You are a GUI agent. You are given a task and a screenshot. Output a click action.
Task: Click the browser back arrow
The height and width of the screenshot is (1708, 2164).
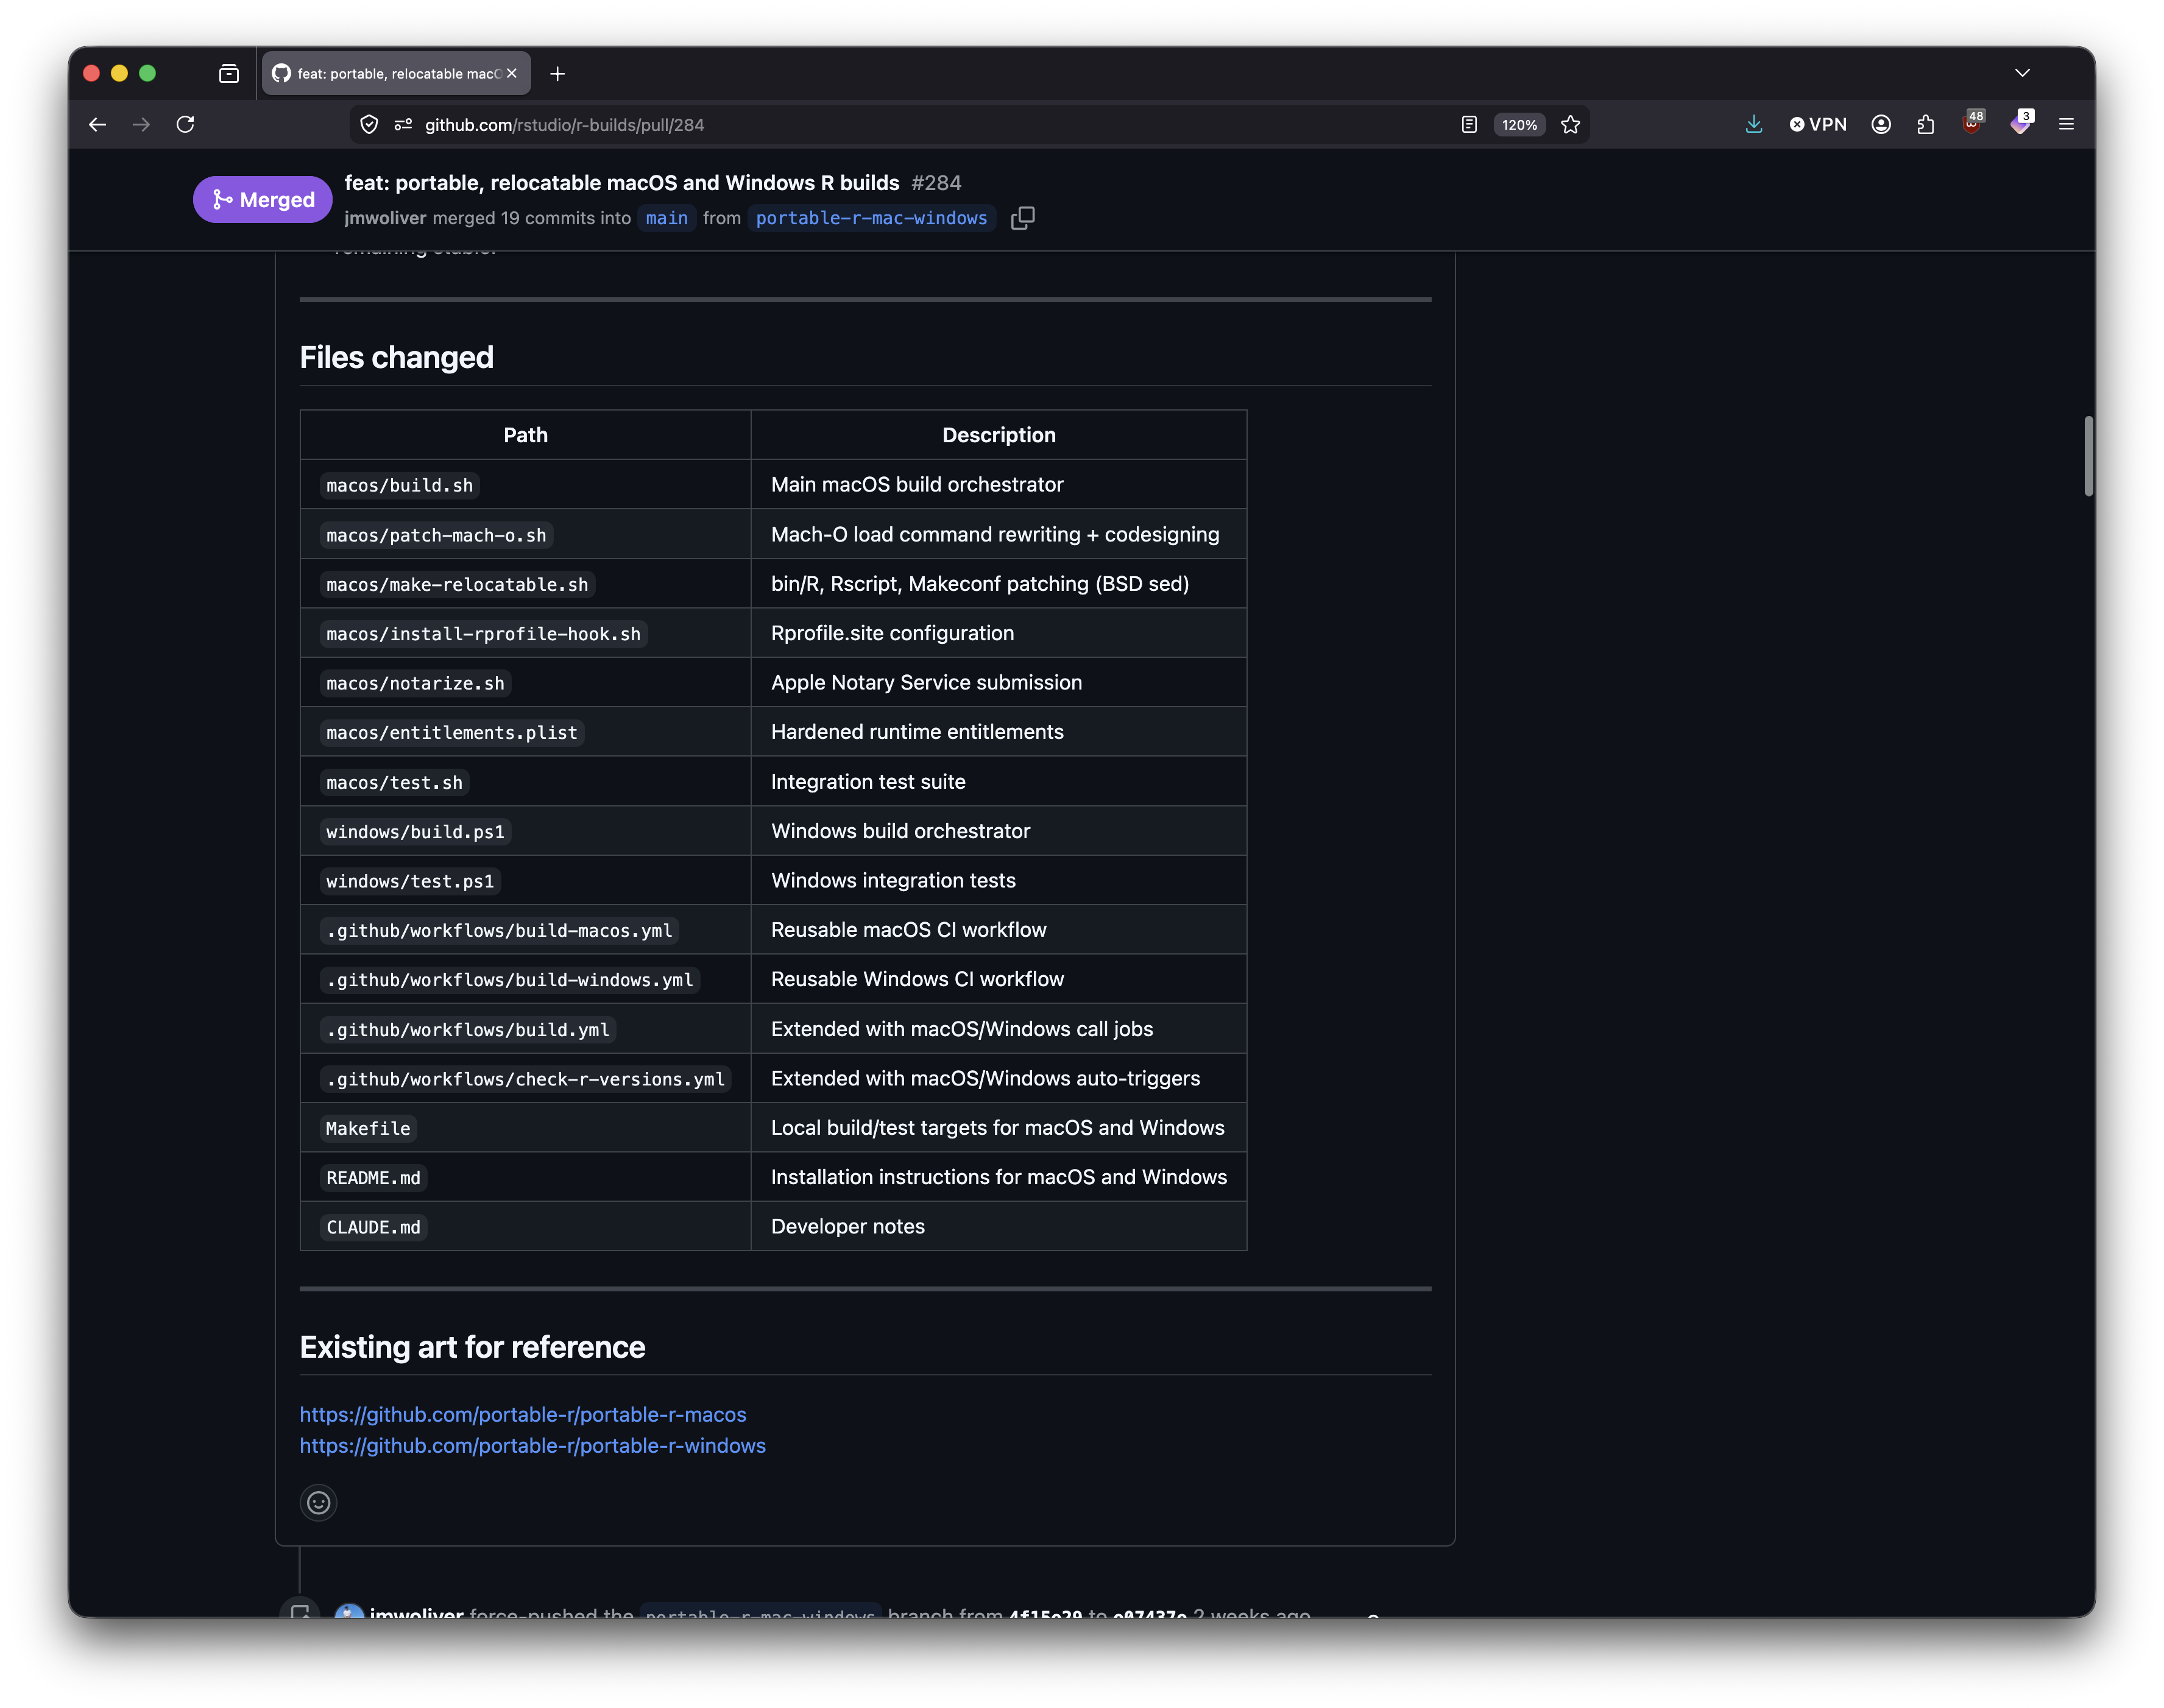(x=97, y=125)
